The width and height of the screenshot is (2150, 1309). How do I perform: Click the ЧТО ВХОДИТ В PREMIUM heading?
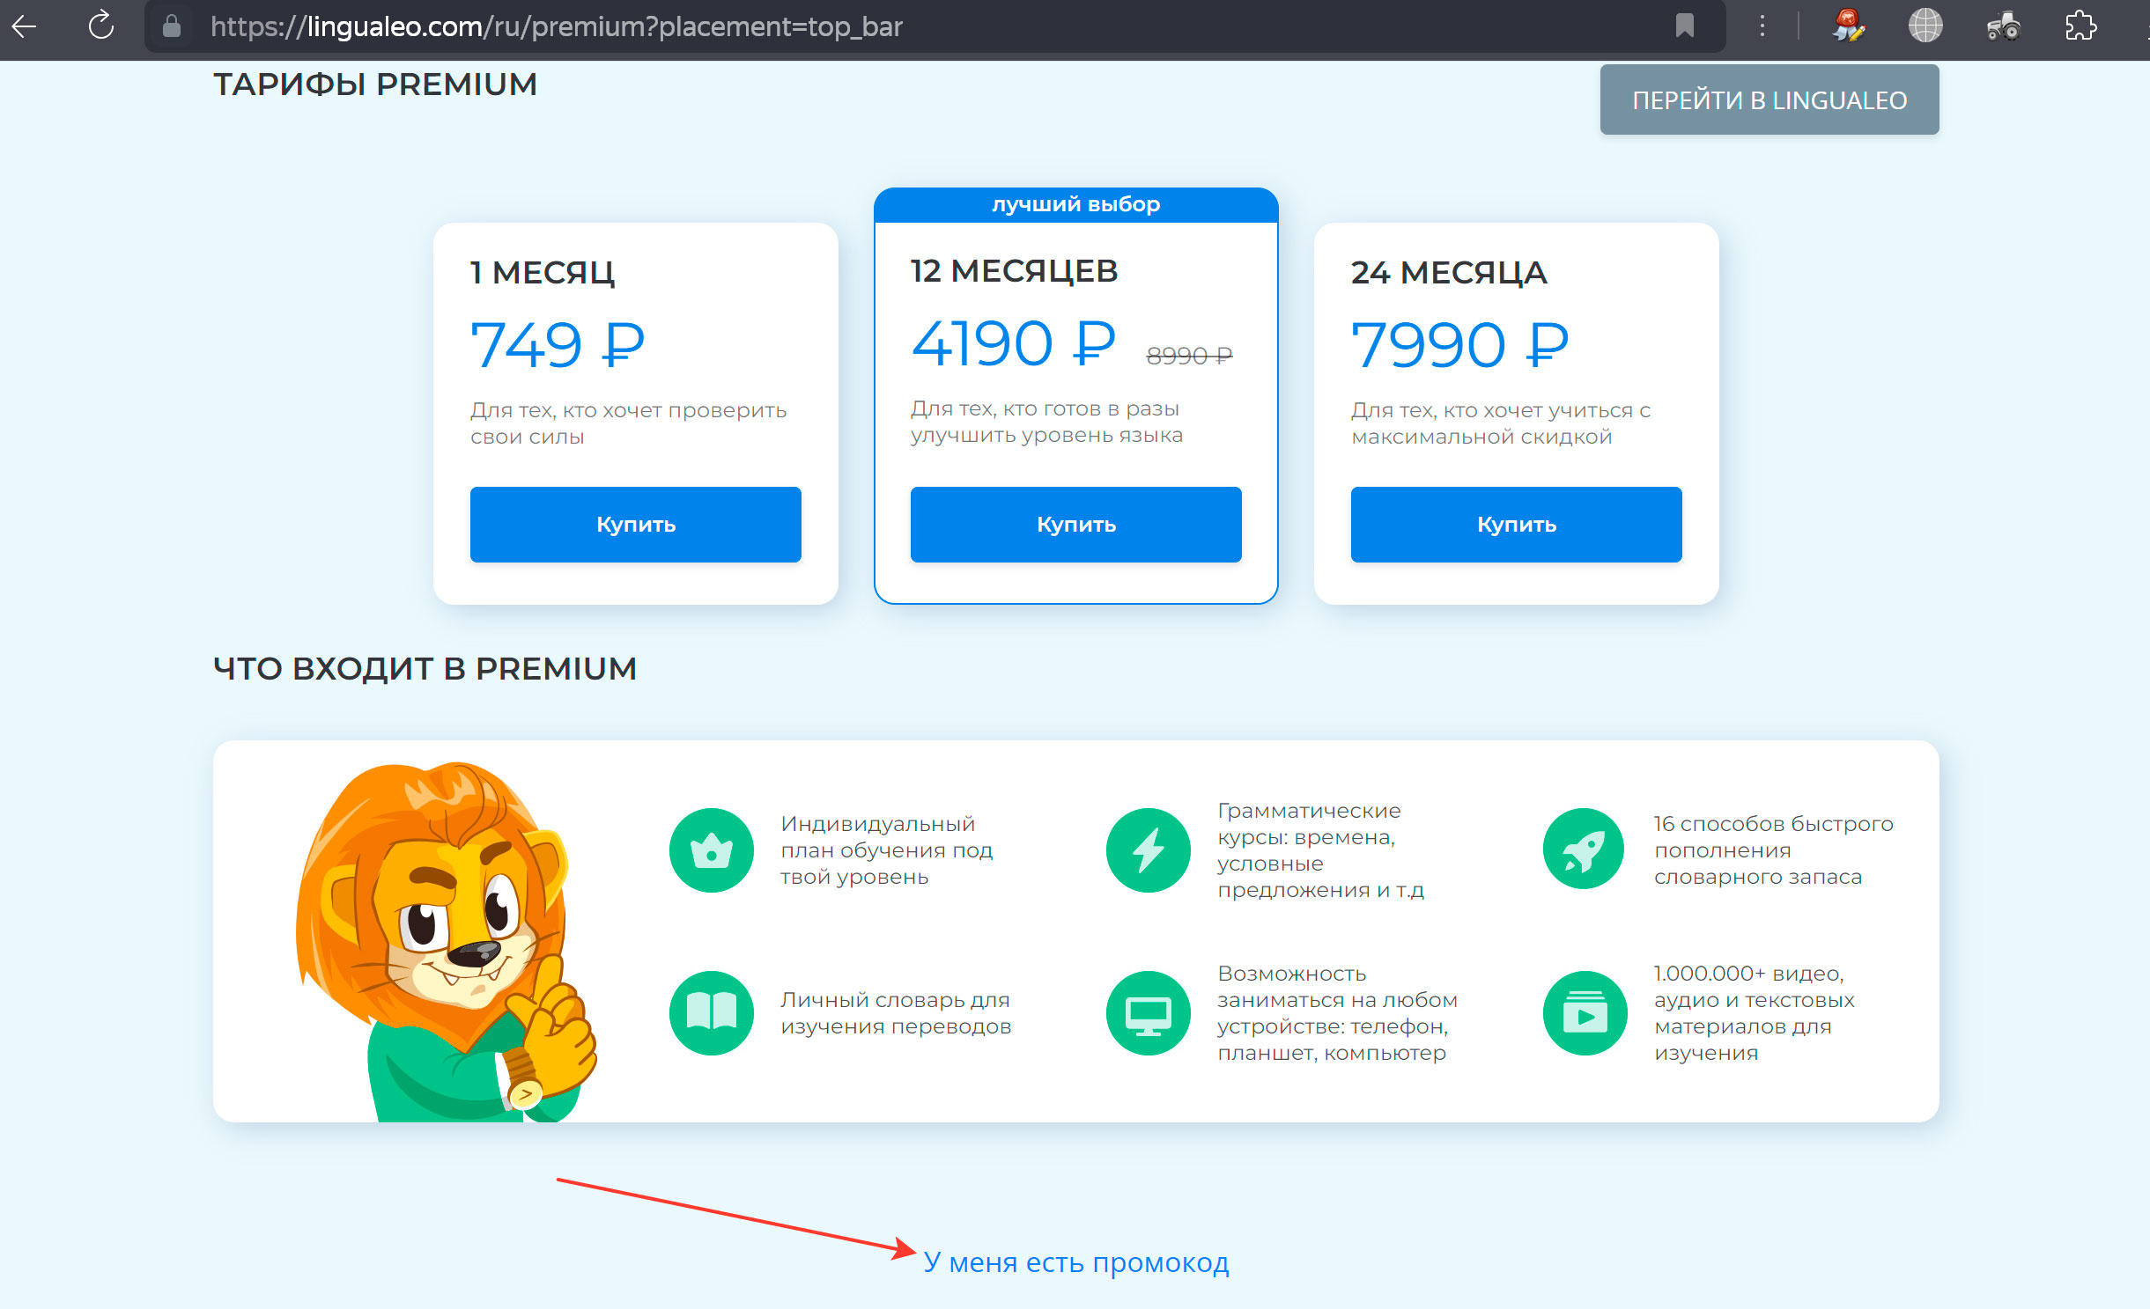click(425, 668)
